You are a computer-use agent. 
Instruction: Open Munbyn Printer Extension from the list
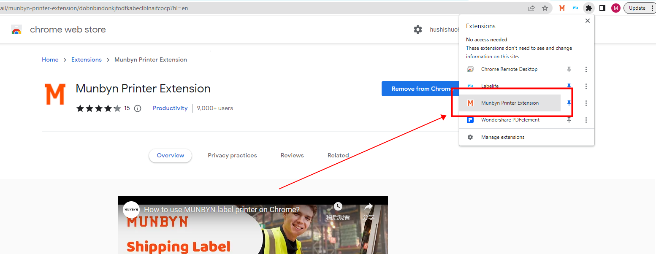tap(510, 103)
